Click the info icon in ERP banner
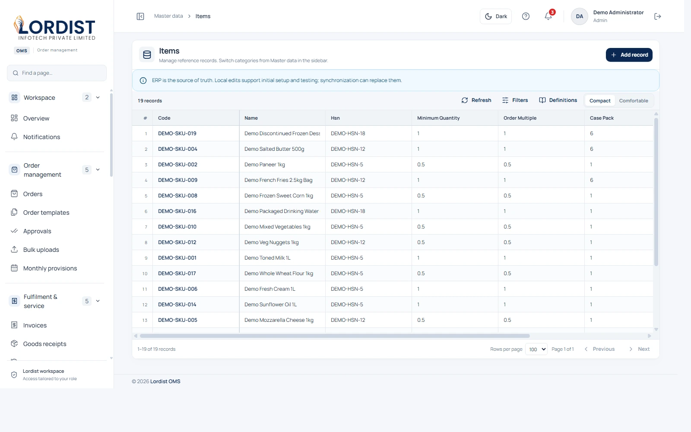This screenshot has width=691, height=432. tap(143, 81)
